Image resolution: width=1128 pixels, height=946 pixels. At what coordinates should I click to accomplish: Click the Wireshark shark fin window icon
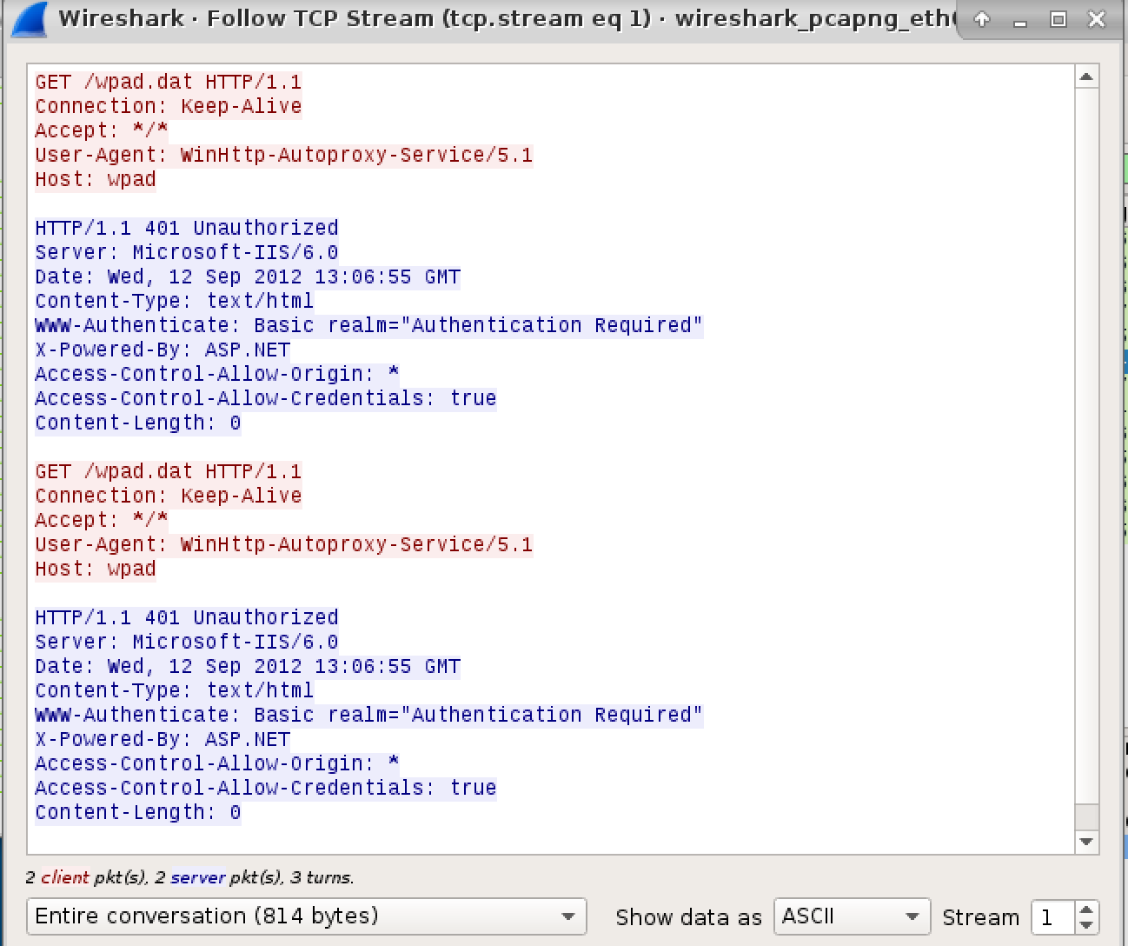(x=30, y=21)
